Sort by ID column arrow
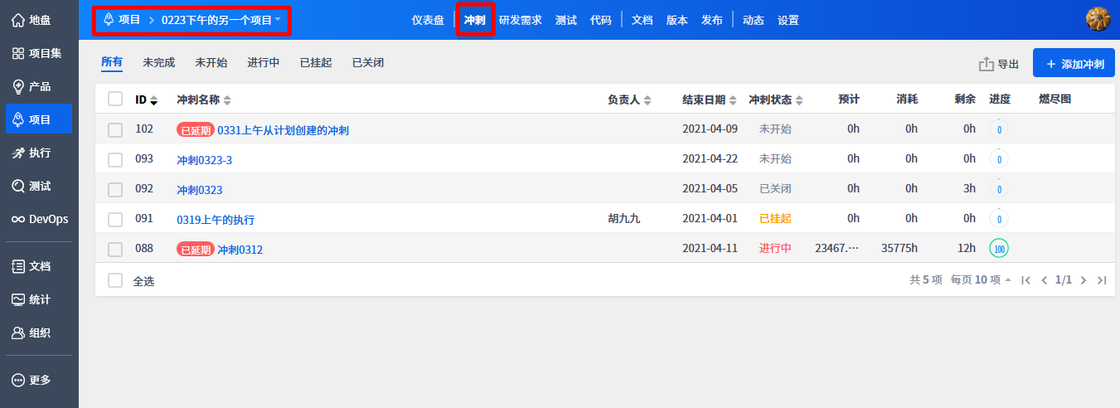Image resolution: width=1120 pixels, height=408 pixels. [153, 100]
